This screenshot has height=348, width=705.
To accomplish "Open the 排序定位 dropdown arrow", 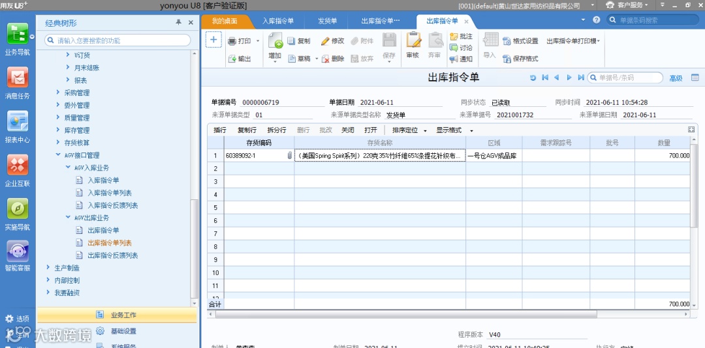I will (425, 131).
